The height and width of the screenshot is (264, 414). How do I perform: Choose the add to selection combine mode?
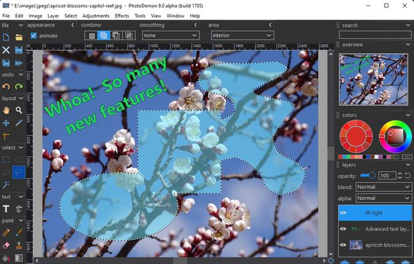tap(104, 36)
